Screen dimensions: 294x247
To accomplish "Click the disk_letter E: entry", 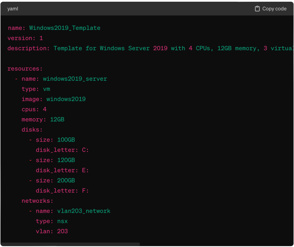I will 62,170.
